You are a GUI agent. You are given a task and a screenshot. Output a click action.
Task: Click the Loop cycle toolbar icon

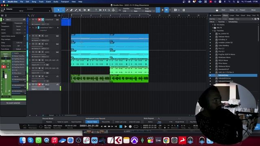pyautogui.click(x=109, y=10)
